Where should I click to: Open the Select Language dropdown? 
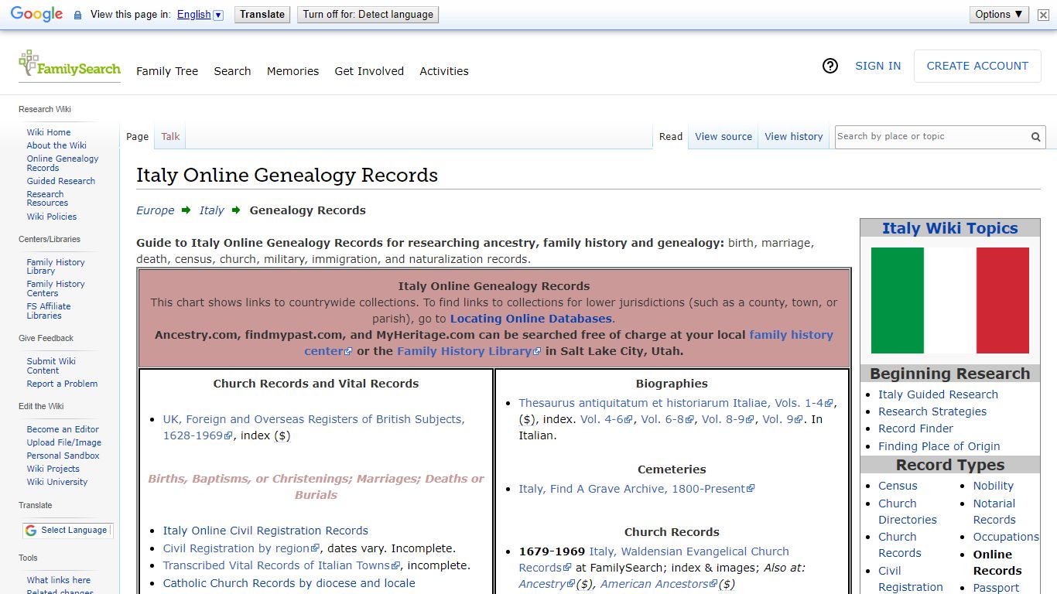(68, 531)
